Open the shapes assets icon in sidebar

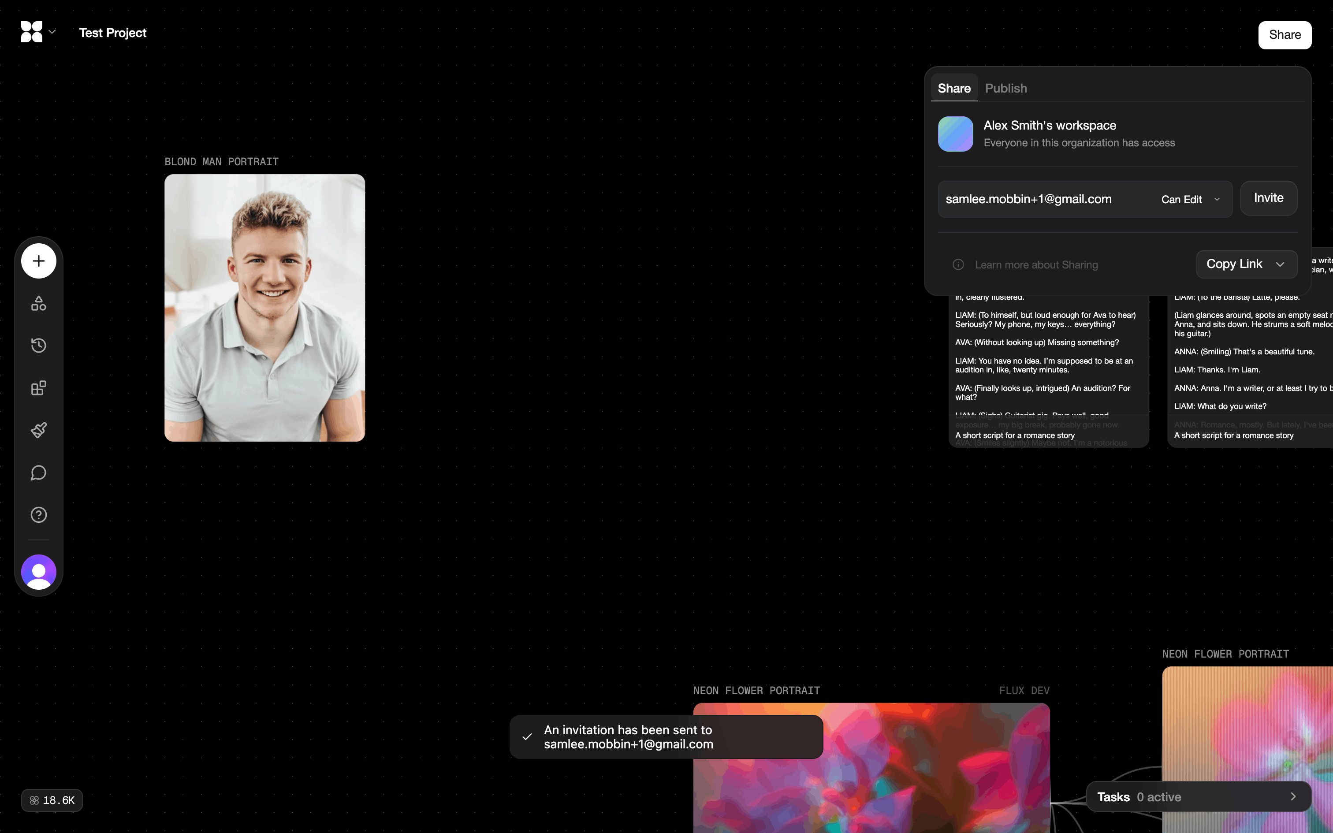pos(38,303)
